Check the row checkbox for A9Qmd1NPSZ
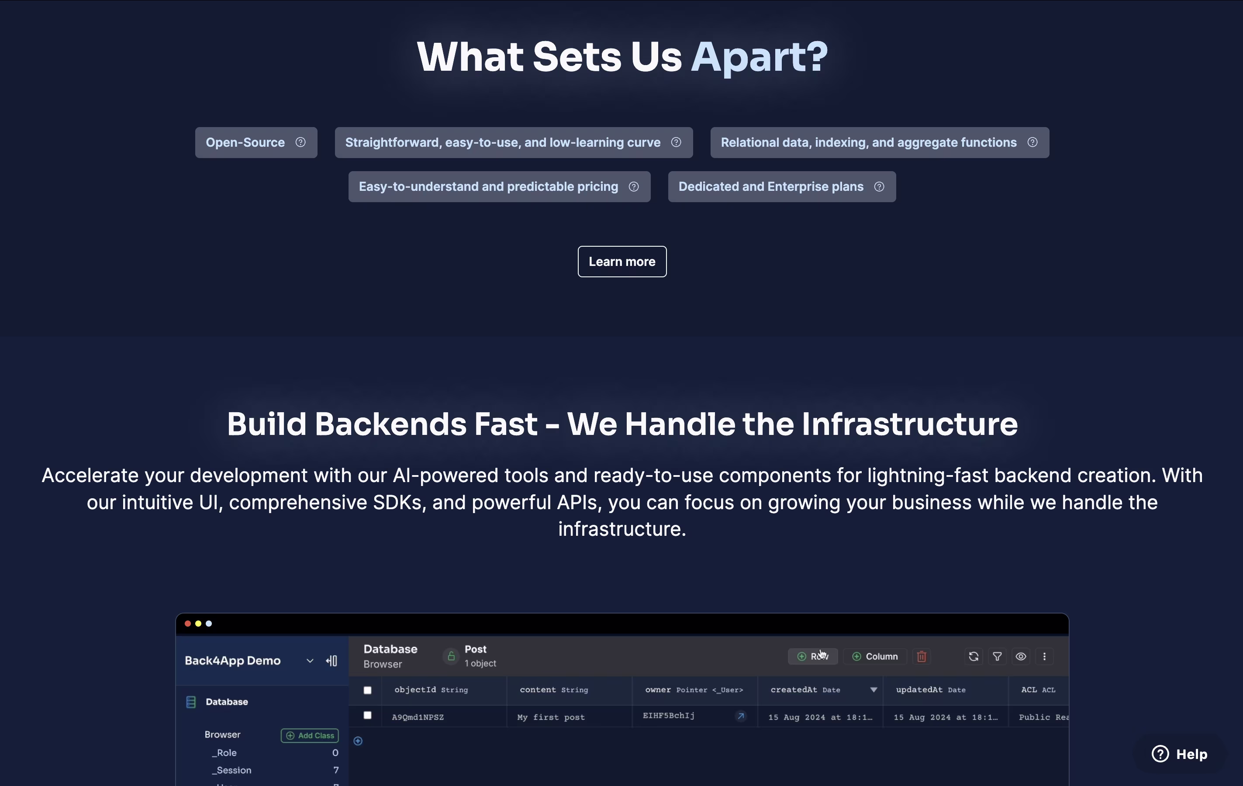Viewport: 1243px width, 786px height. pyautogui.click(x=368, y=715)
